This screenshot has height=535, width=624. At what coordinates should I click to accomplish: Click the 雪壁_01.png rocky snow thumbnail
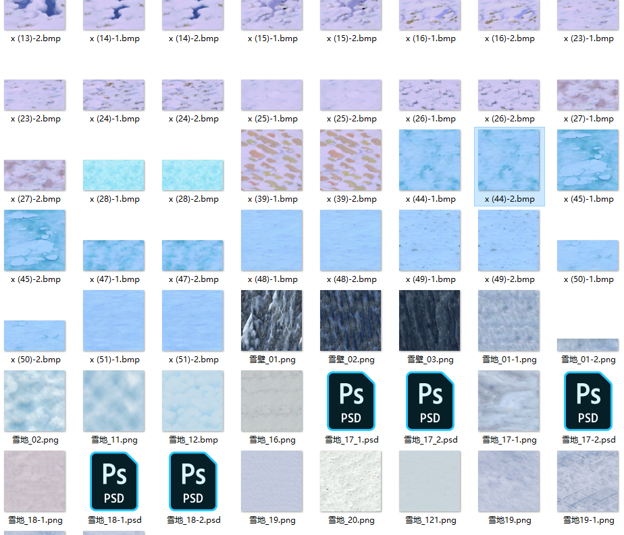point(272,320)
